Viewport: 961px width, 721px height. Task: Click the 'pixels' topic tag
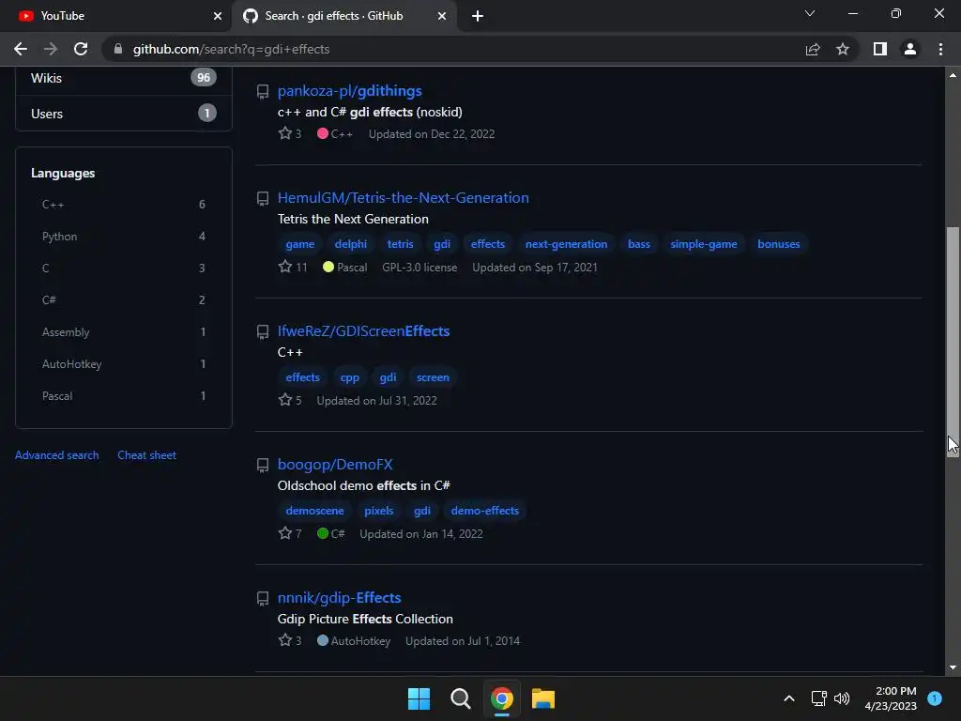(x=379, y=511)
